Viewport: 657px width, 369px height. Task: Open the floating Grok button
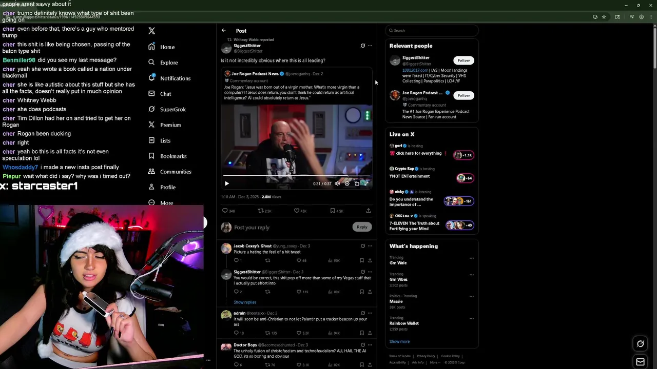[640, 344]
